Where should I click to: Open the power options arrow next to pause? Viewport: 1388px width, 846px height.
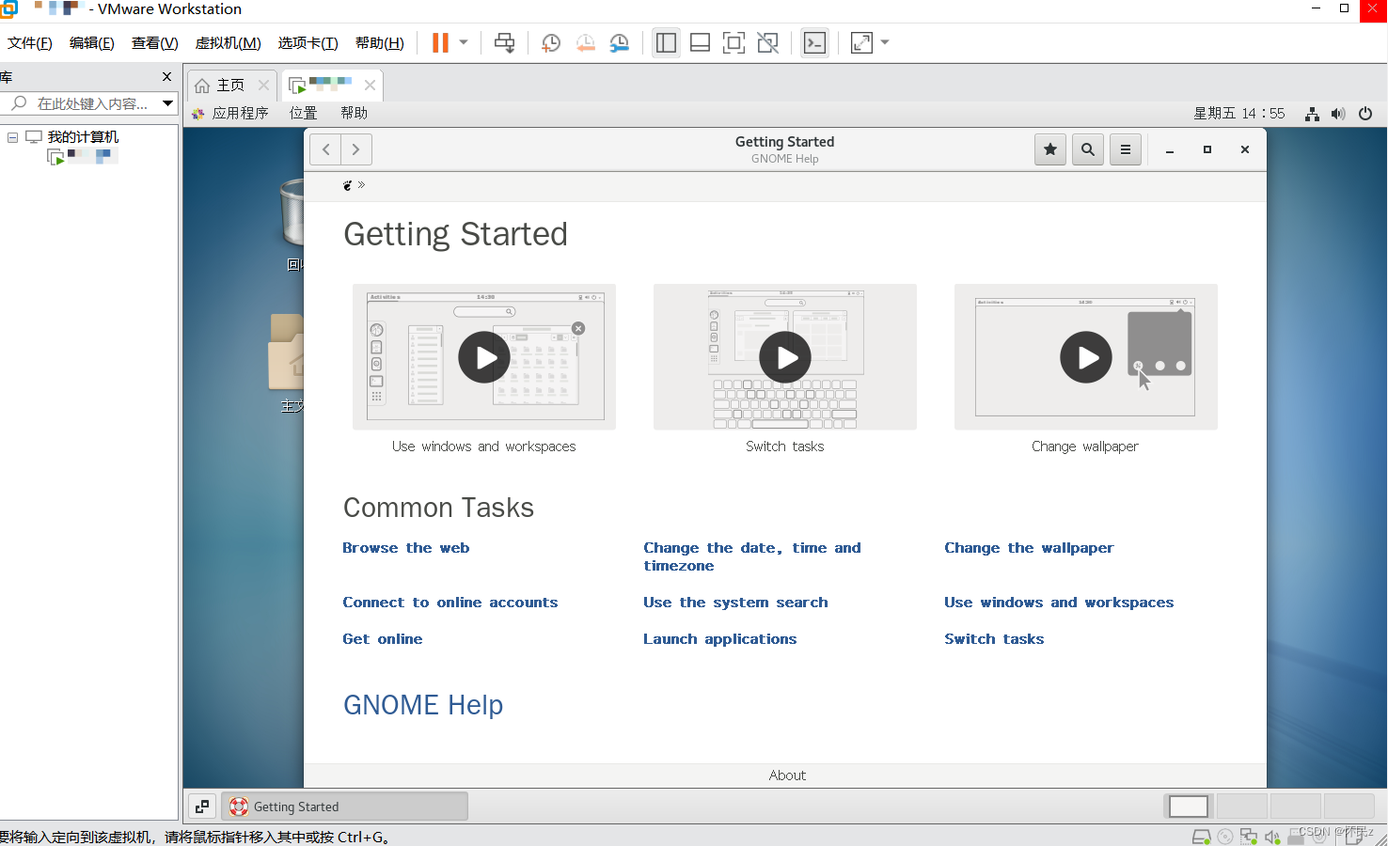coord(464,42)
